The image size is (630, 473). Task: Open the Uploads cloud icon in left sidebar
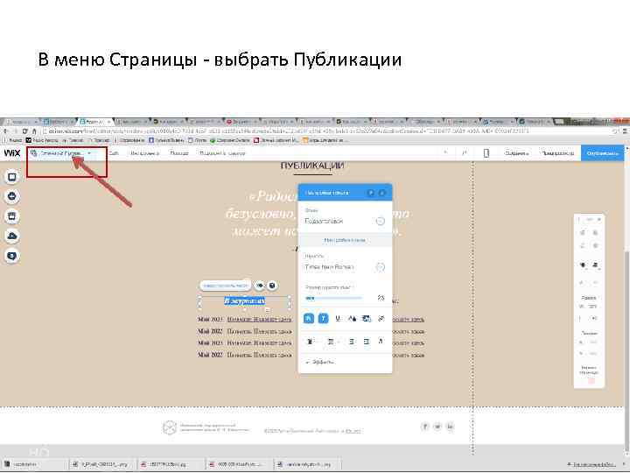pyautogui.click(x=12, y=236)
